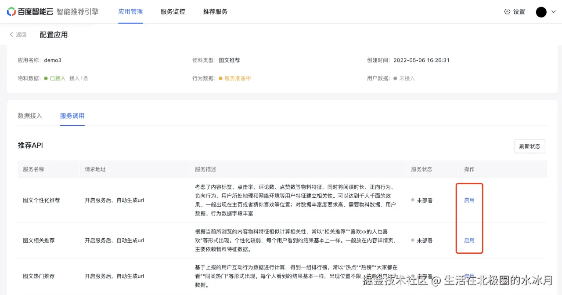Open the 设置 gear icon
This screenshot has height=295, width=562.
point(507,12)
